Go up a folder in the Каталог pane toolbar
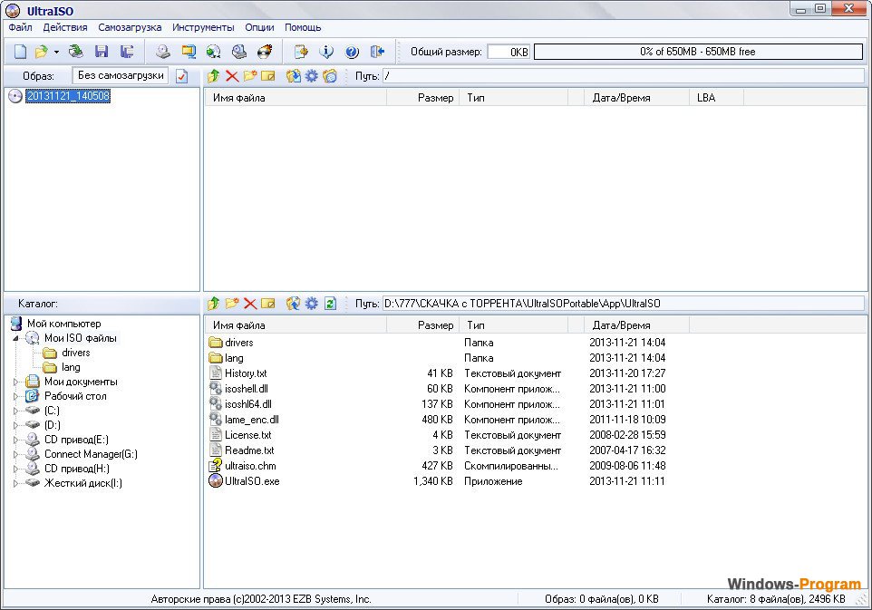This screenshot has width=872, height=610. [x=214, y=304]
